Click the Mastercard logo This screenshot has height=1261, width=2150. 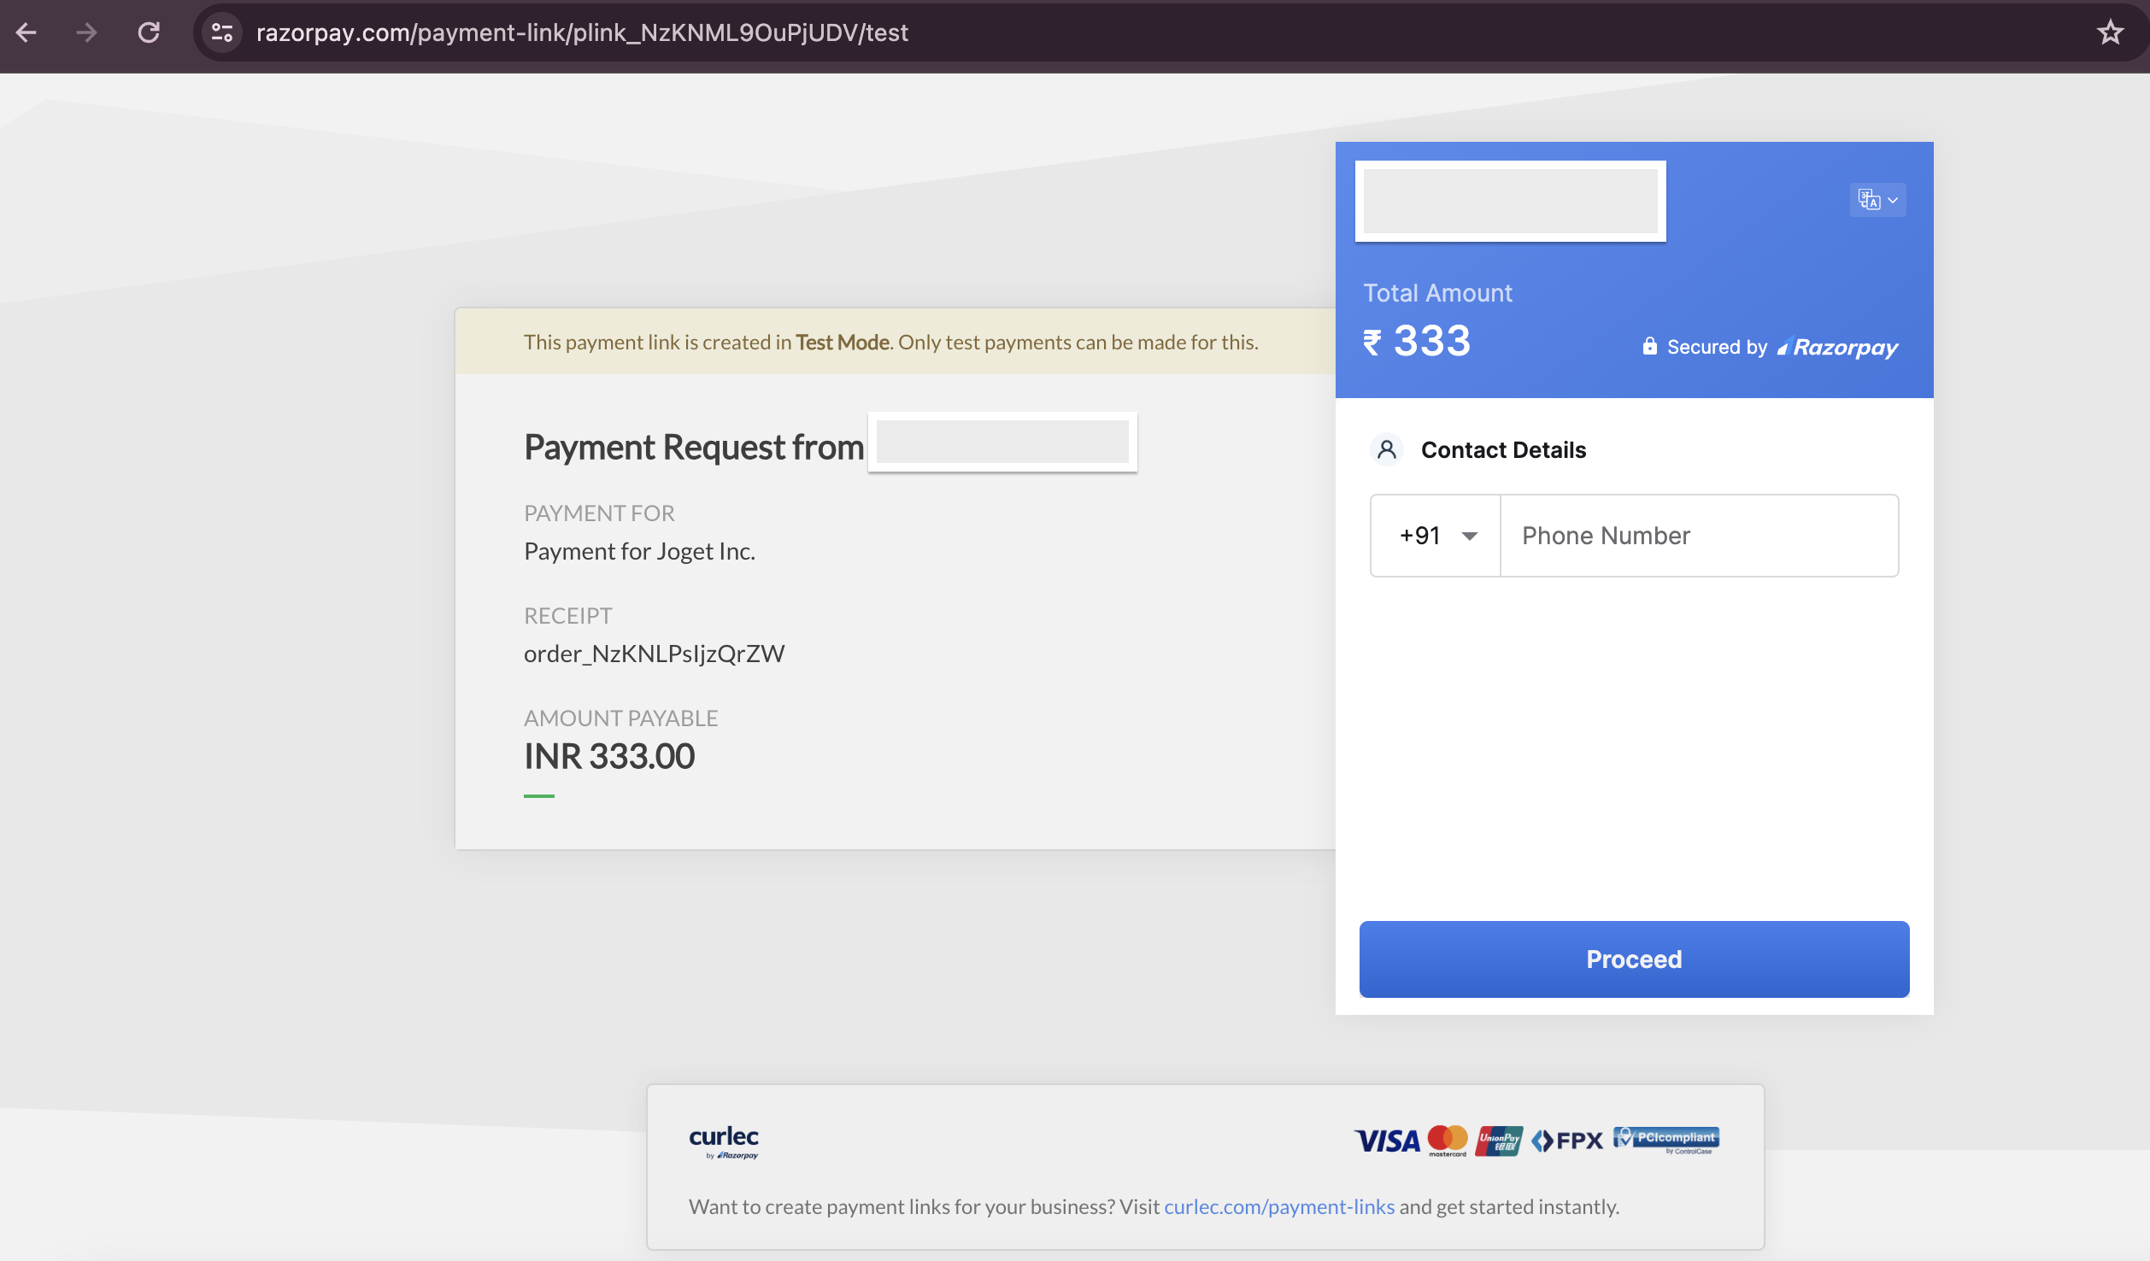point(1448,1141)
